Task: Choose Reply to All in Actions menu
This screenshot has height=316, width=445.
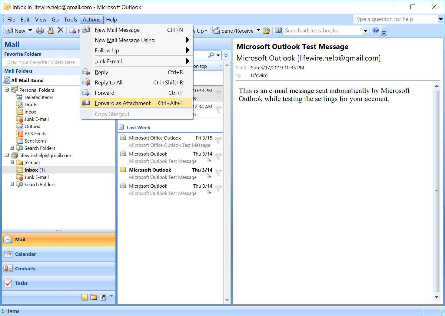Action: (137, 83)
